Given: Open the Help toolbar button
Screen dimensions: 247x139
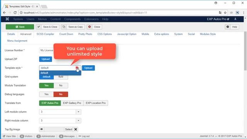Looking at the screenshot, I should pos(232,27).
